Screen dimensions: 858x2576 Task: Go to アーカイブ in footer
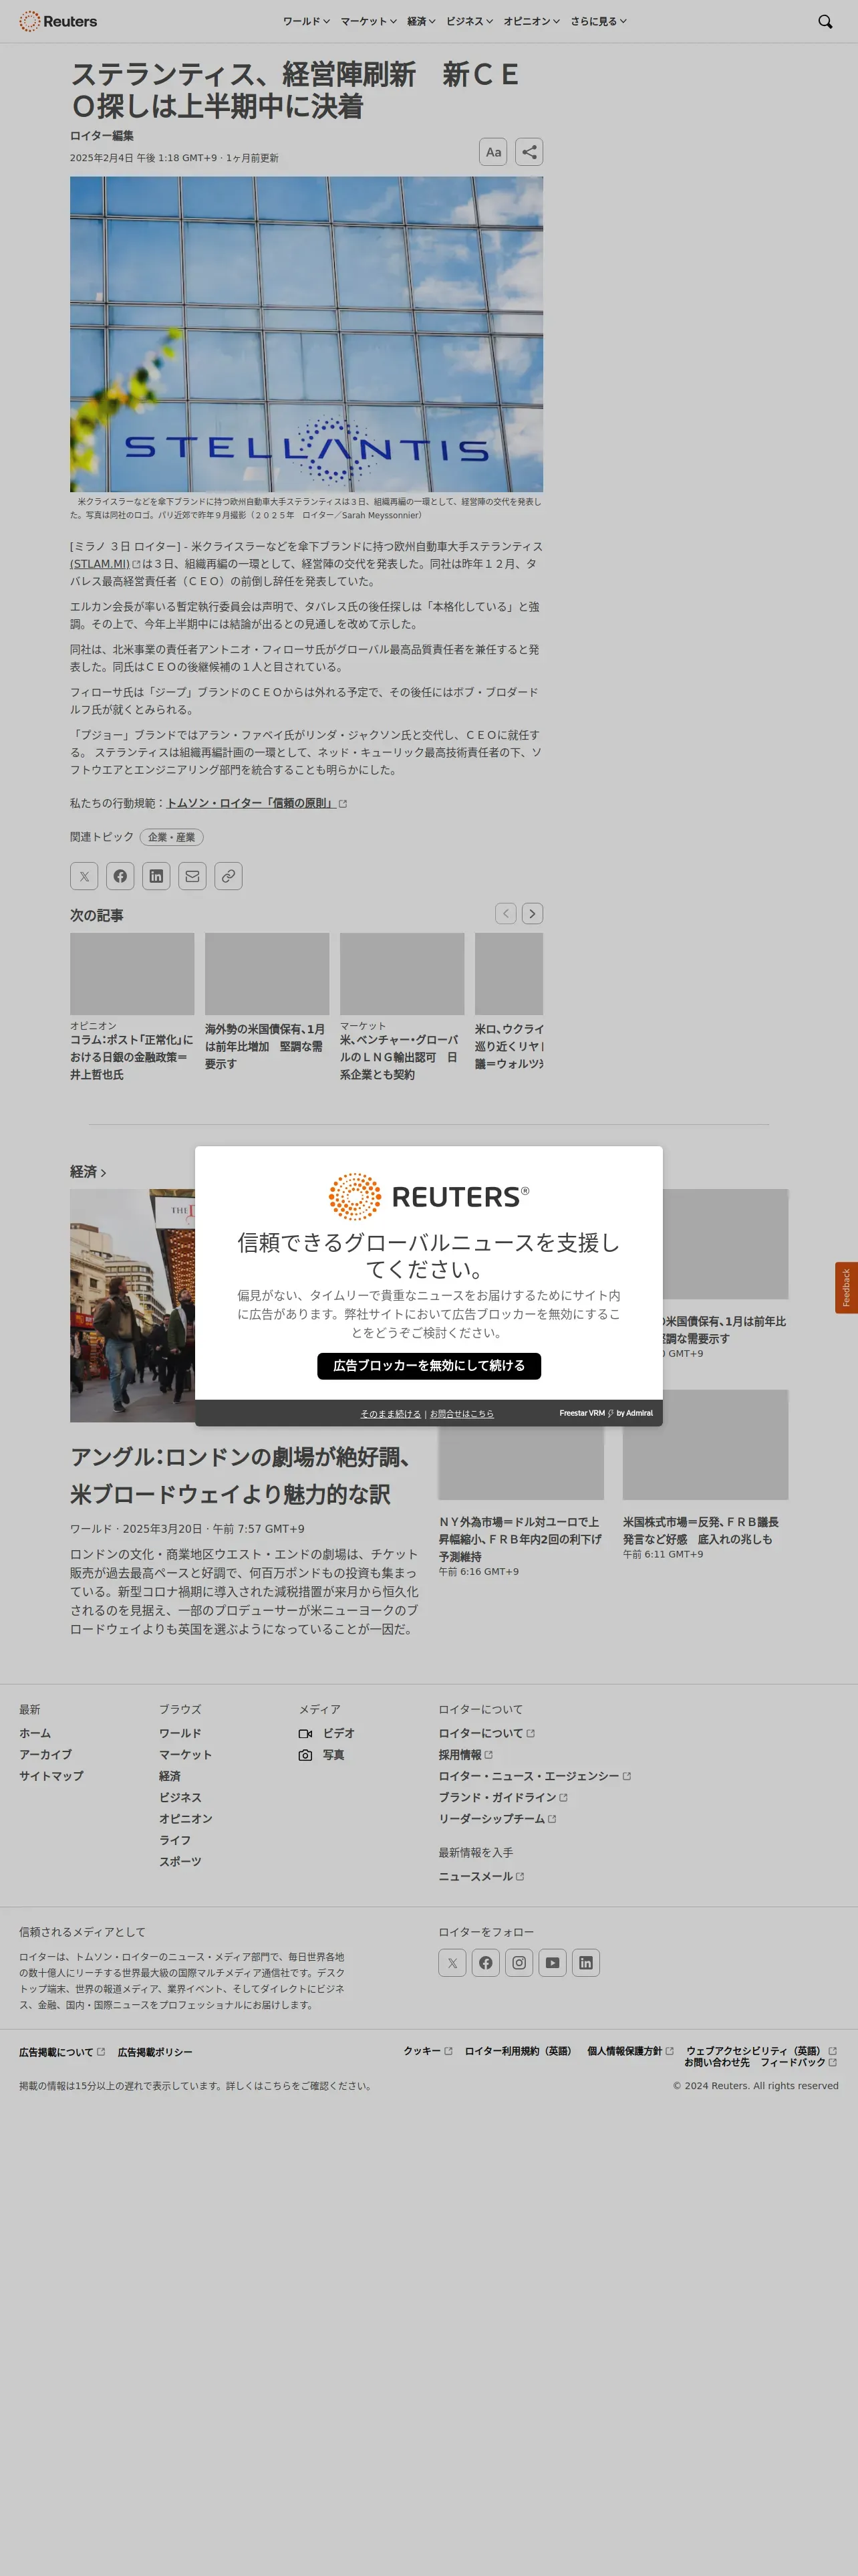[45, 1754]
